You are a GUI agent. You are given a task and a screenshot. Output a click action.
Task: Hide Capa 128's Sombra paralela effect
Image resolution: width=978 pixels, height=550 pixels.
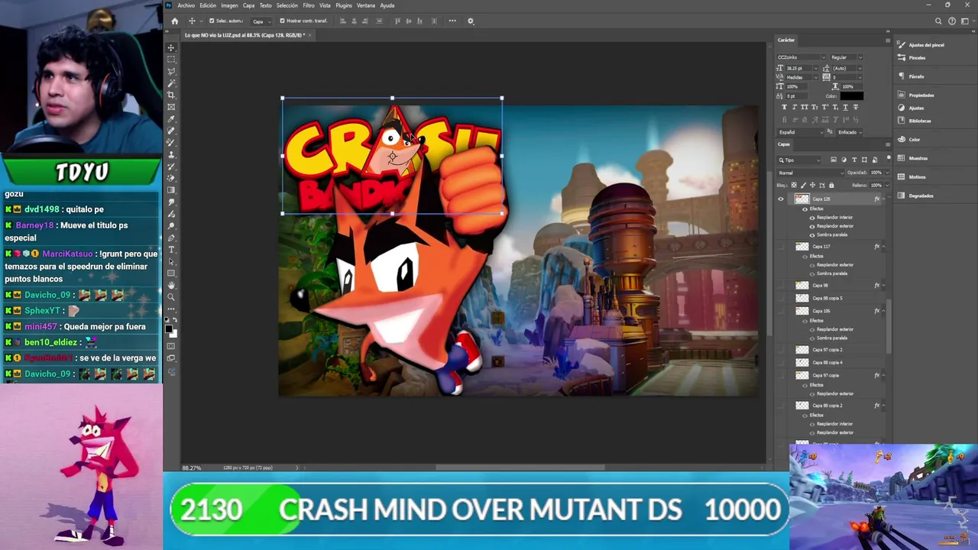pos(812,235)
